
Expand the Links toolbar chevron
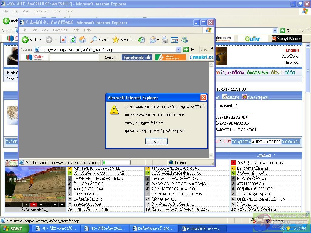[x=212, y=49]
